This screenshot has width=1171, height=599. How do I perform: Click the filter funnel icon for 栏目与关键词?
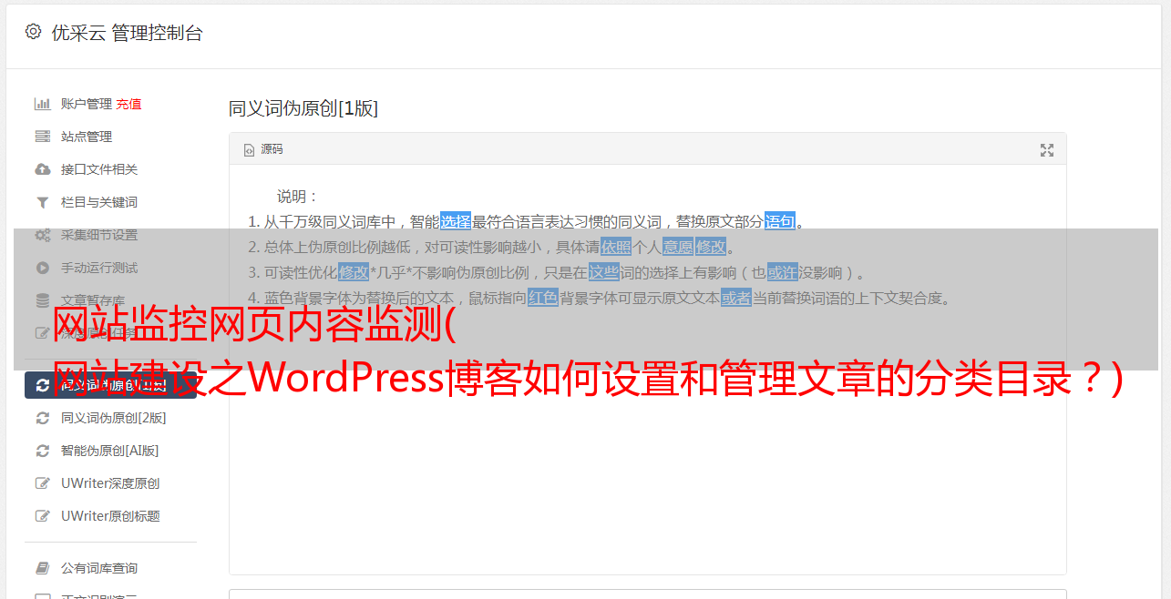42,202
